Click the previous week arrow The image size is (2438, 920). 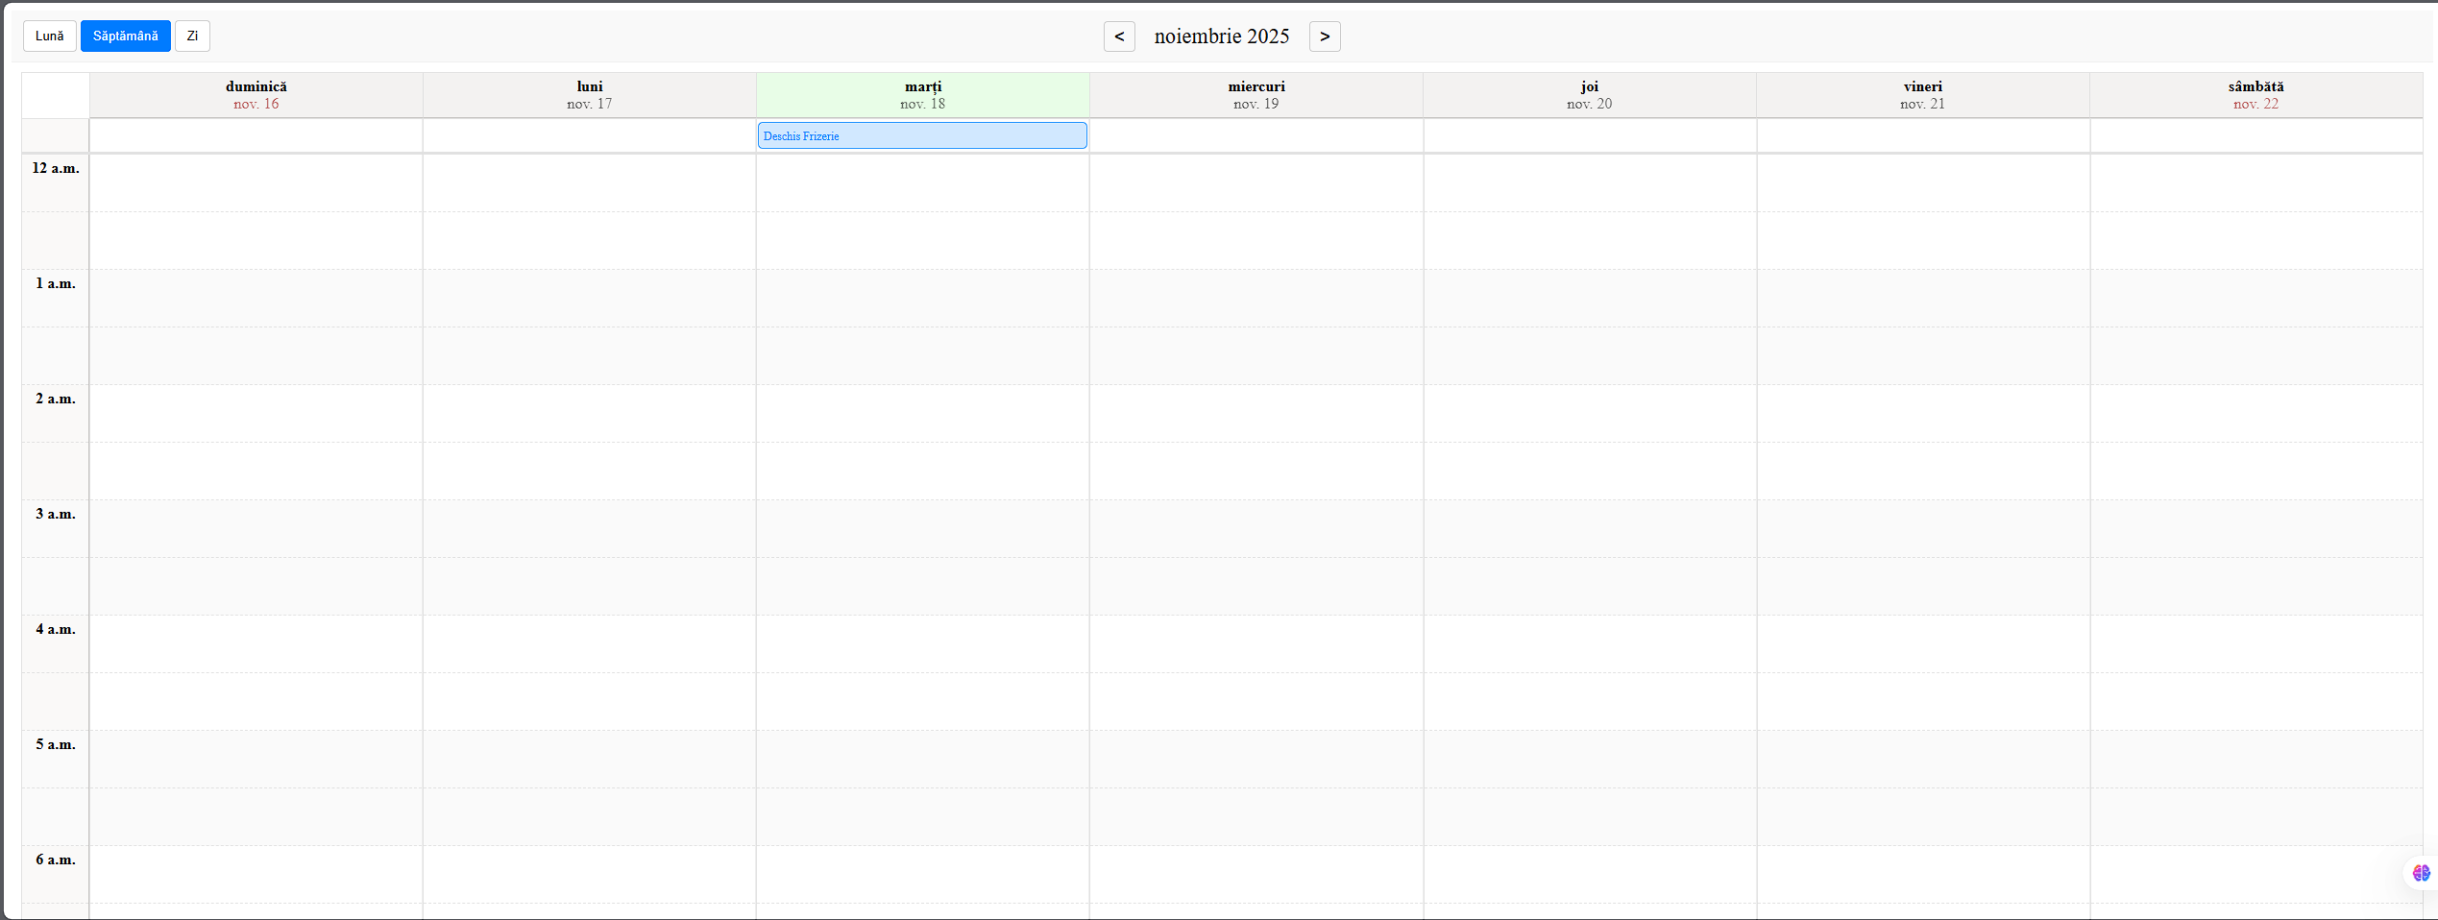(x=1119, y=36)
